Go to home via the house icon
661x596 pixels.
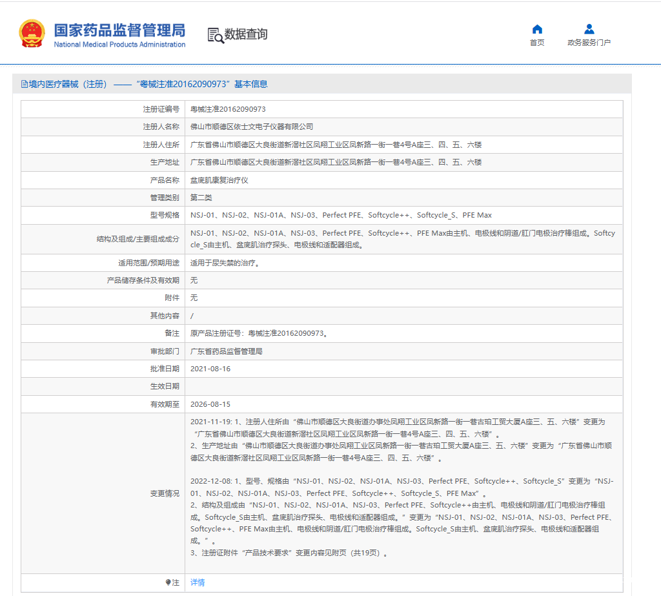point(537,29)
